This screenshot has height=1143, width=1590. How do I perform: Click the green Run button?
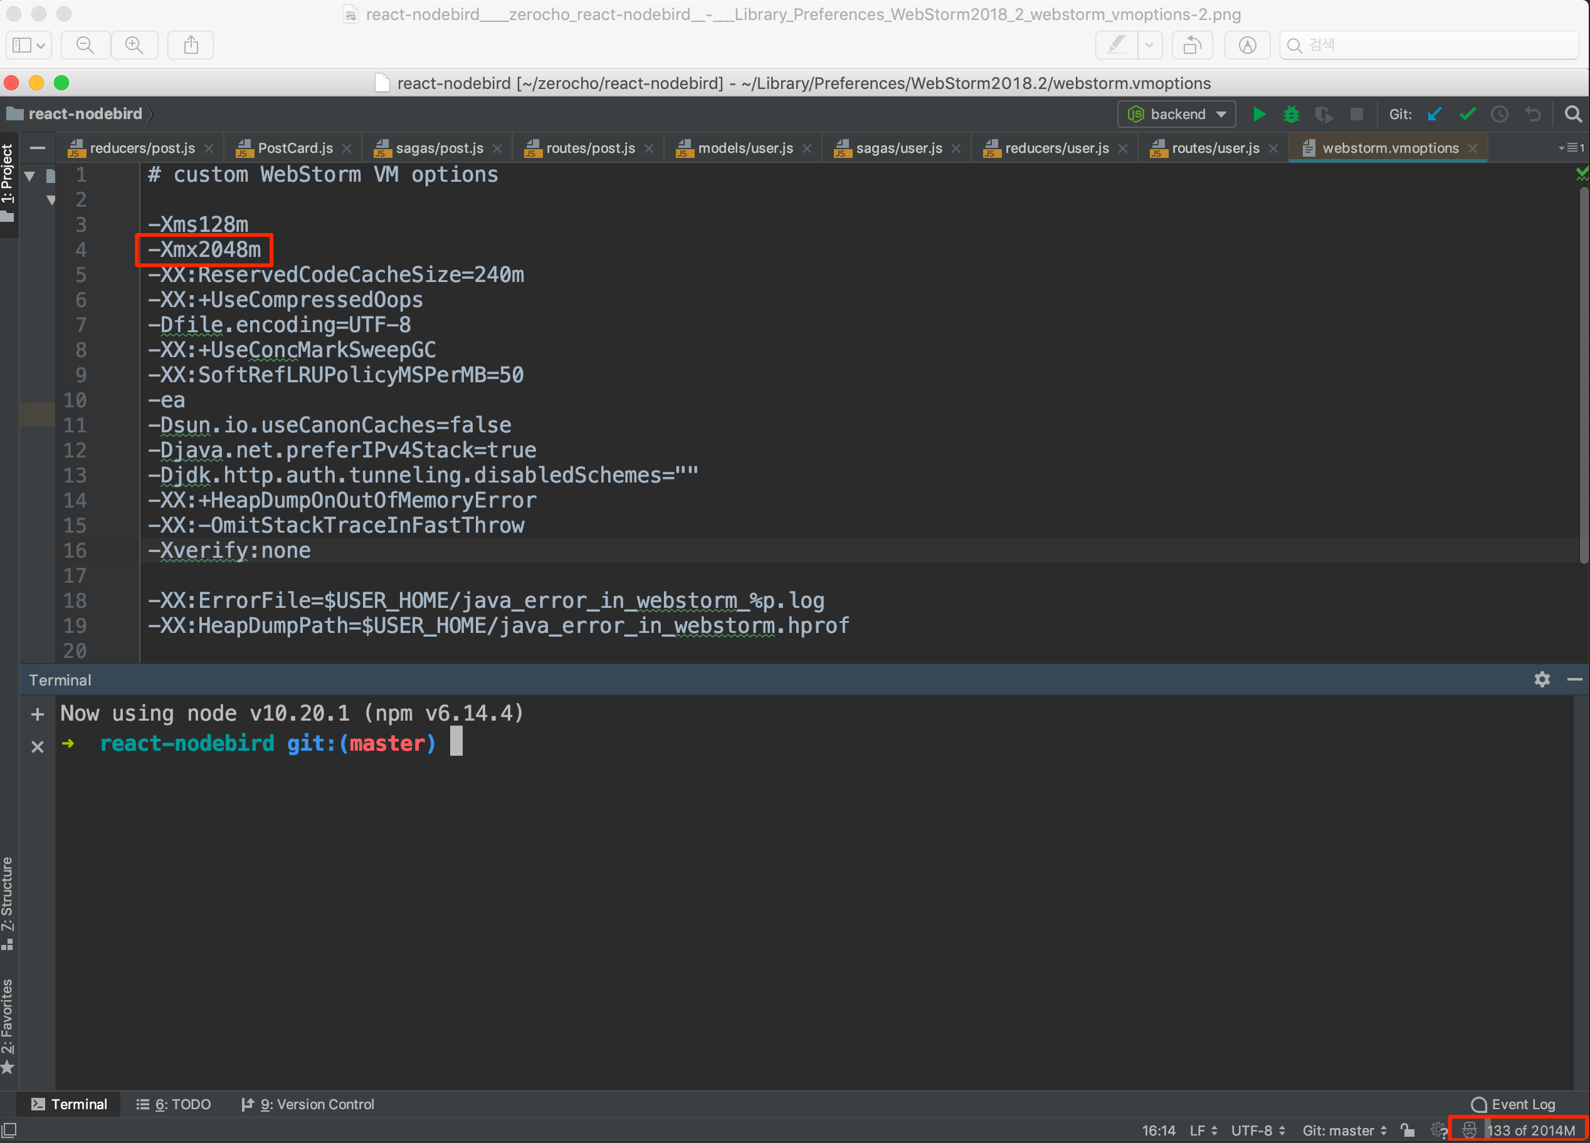1259,114
